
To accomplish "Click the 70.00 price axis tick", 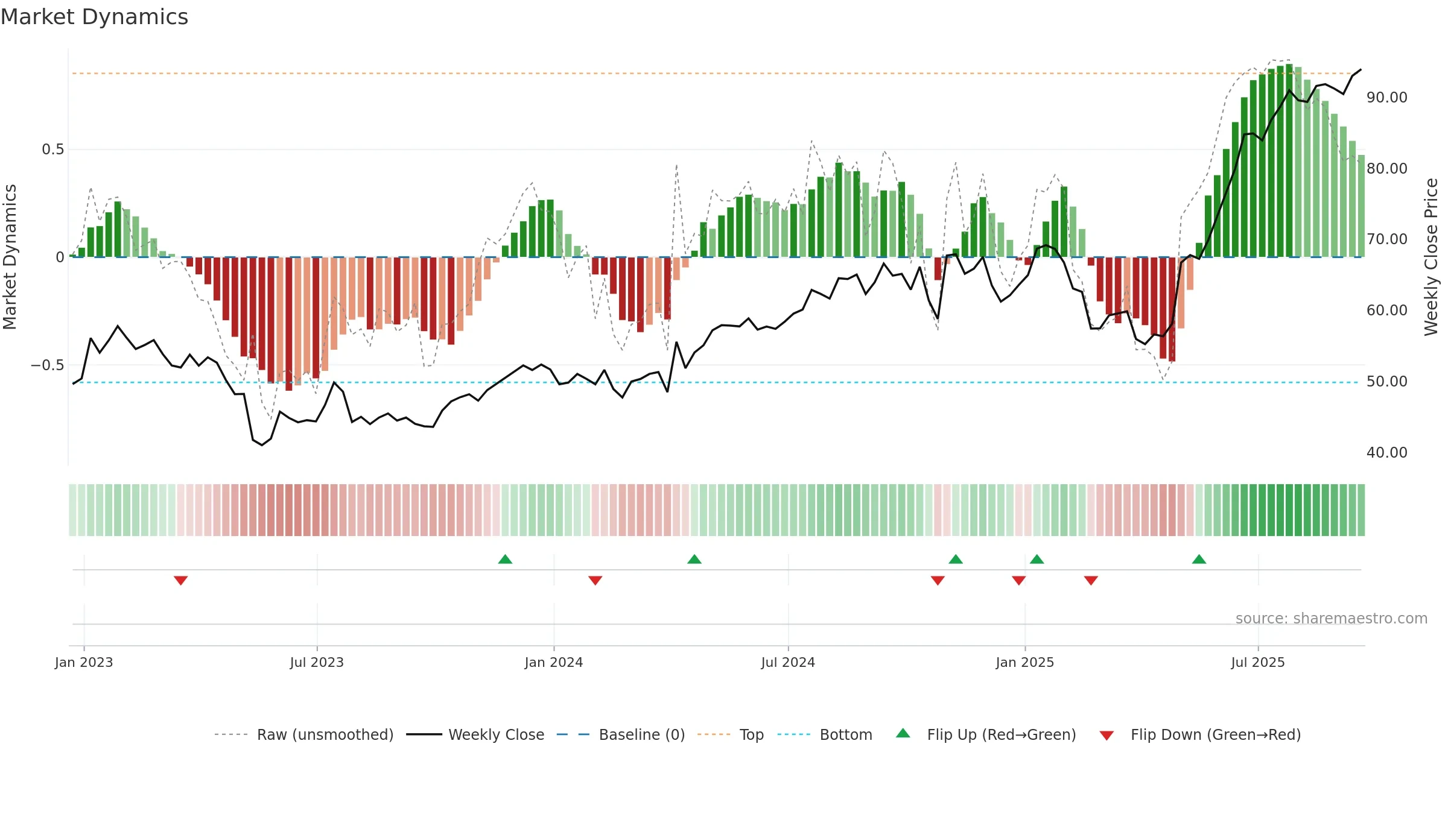I will click(1387, 239).
